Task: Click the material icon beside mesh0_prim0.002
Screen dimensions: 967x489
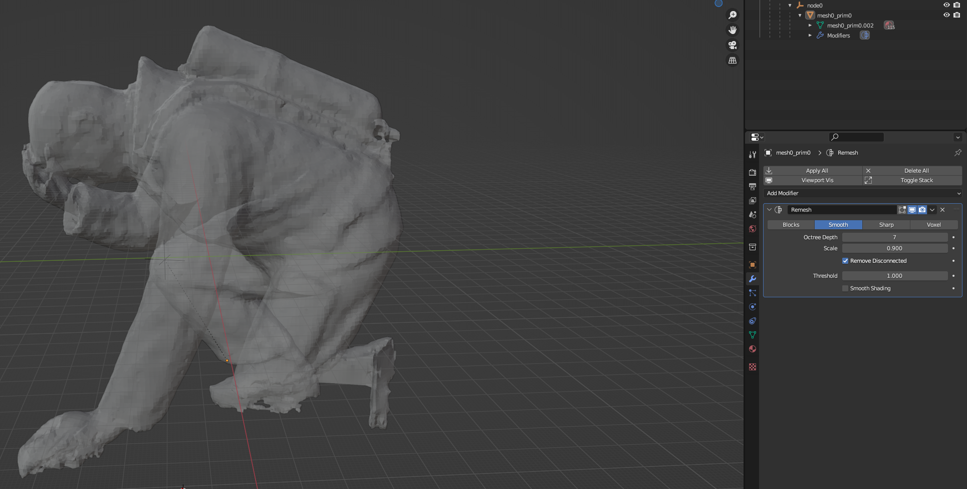Action: coord(889,25)
